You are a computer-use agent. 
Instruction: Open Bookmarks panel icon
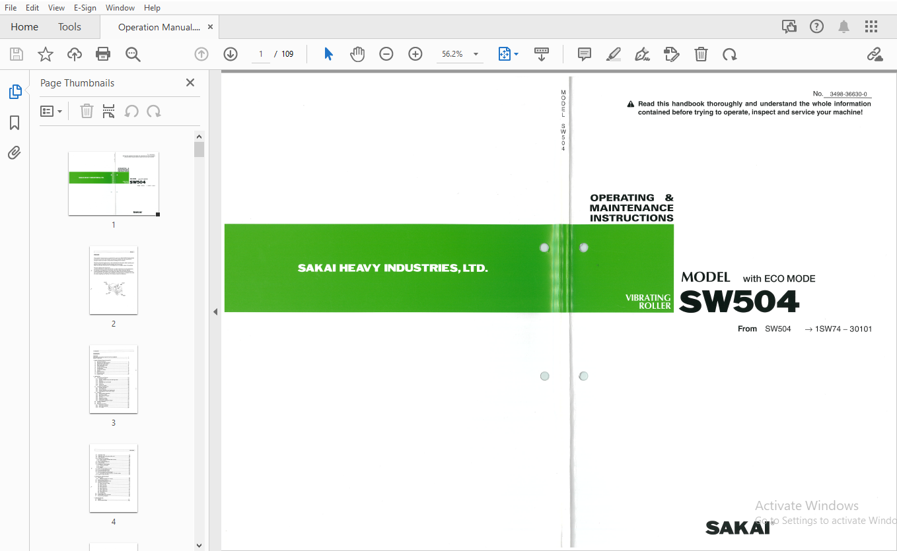[15, 123]
